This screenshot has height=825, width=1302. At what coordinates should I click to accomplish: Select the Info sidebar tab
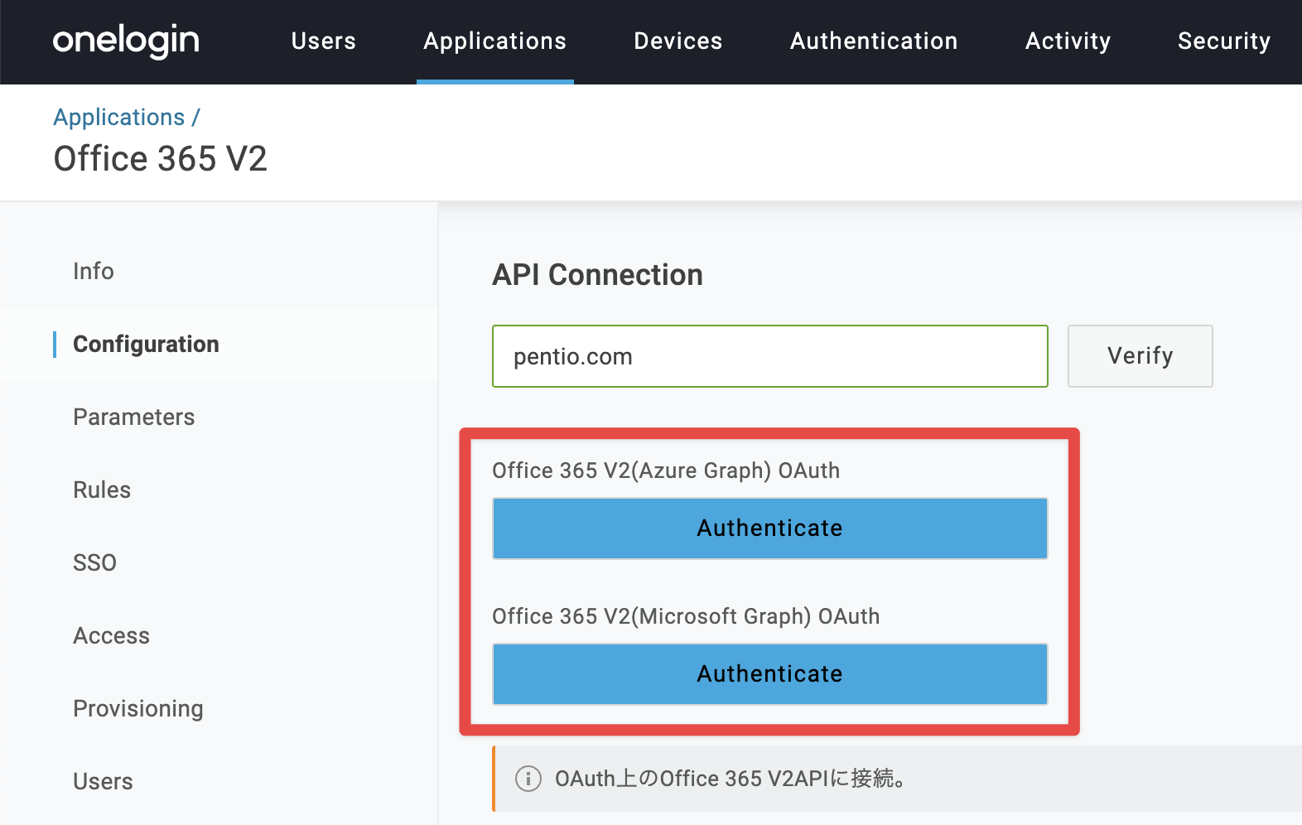pos(94,271)
